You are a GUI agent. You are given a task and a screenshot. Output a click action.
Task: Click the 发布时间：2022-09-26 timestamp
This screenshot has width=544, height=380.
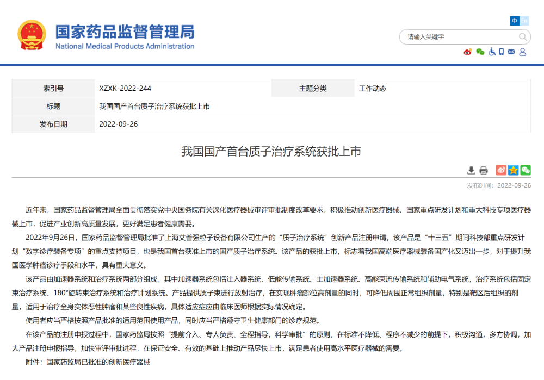coord(499,185)
